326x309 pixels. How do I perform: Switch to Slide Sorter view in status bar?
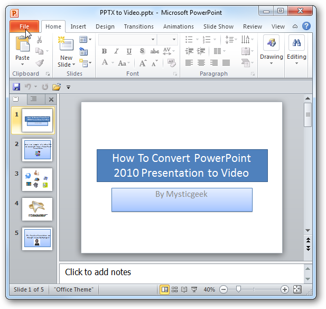[174, 289]
